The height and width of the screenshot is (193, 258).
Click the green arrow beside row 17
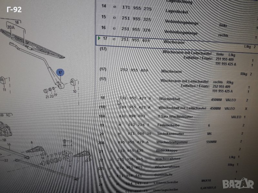pos(99,39)
